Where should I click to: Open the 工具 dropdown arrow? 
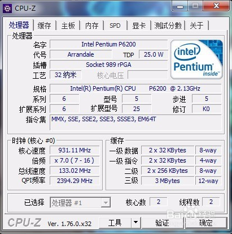135,222
